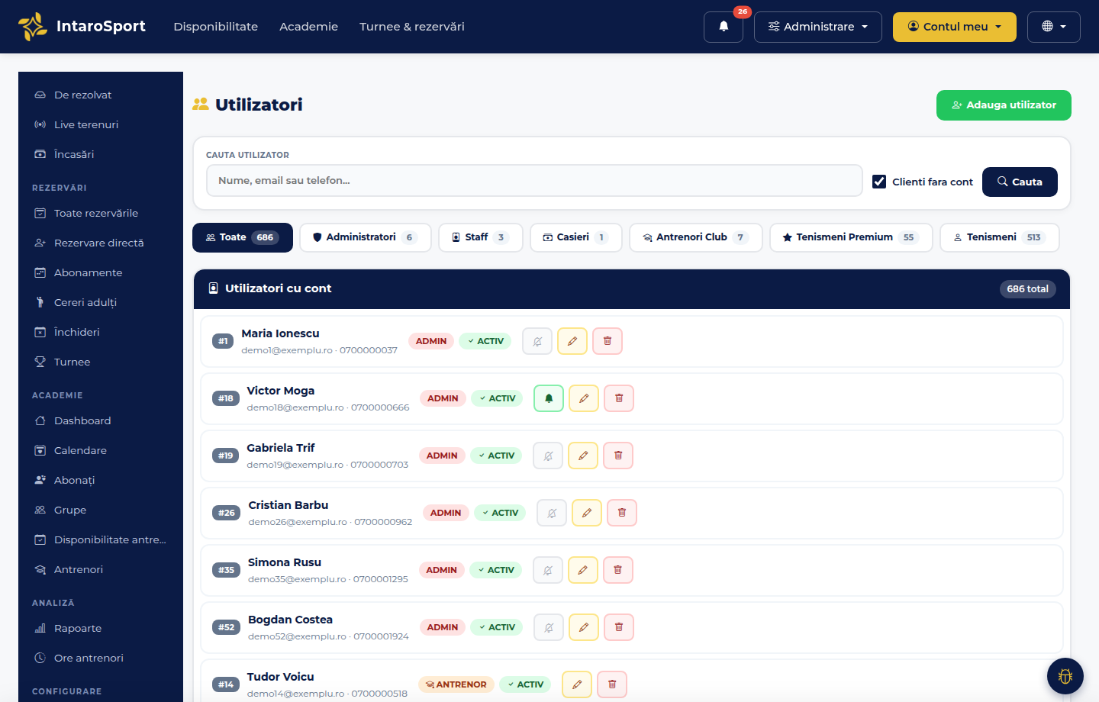This screenshot has width=1099, height=702.
Task: Focus the user search input field
Action: coord(534,181)
